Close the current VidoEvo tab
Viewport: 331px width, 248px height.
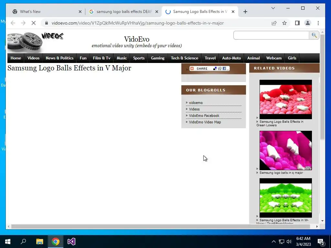tap(233, 12)
